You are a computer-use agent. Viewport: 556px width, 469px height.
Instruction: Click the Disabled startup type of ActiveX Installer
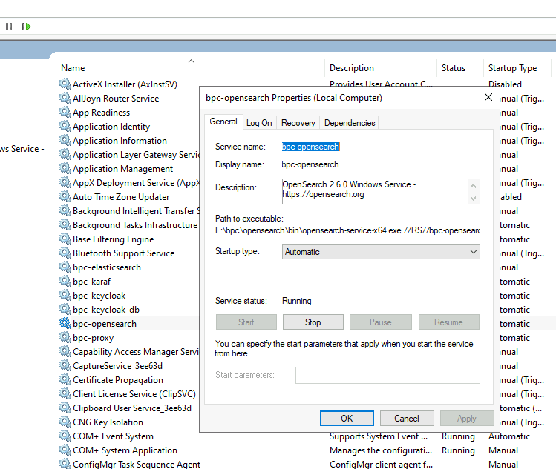(x=505, y=84)
